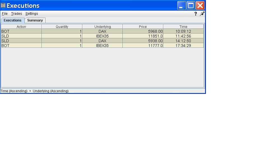The height and width of the screenshot is (157, 265).
Task: Click the Underlying (Ascending) status text
Action: click(x=51, y=91)
